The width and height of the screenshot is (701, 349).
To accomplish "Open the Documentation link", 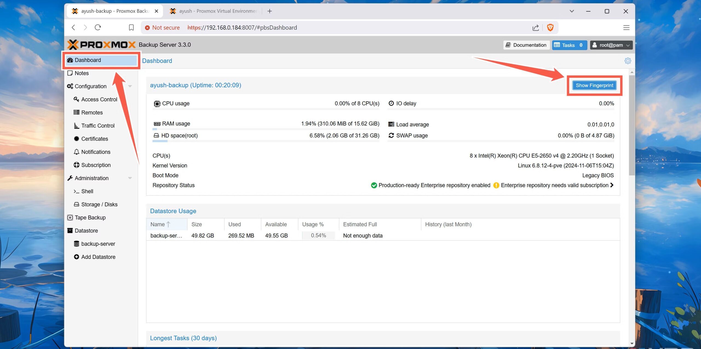I will [x=526, y=45].
